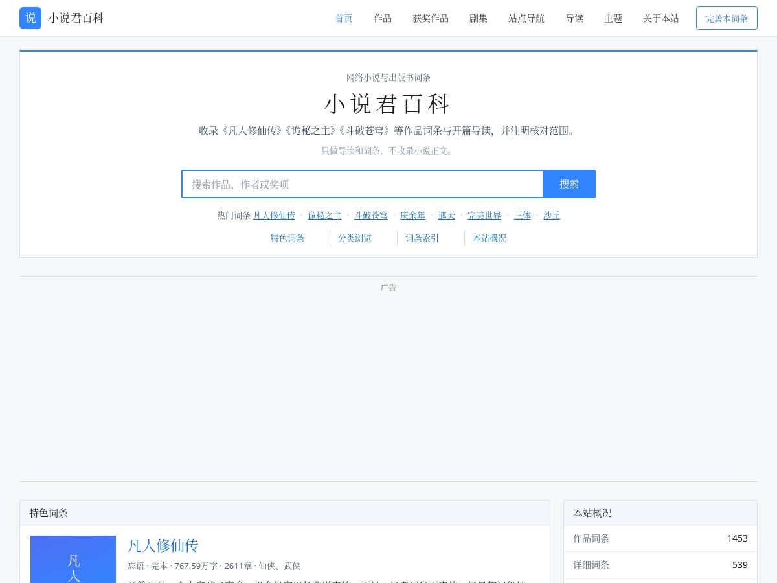Click the 说 site logo icon

[30, 18]
